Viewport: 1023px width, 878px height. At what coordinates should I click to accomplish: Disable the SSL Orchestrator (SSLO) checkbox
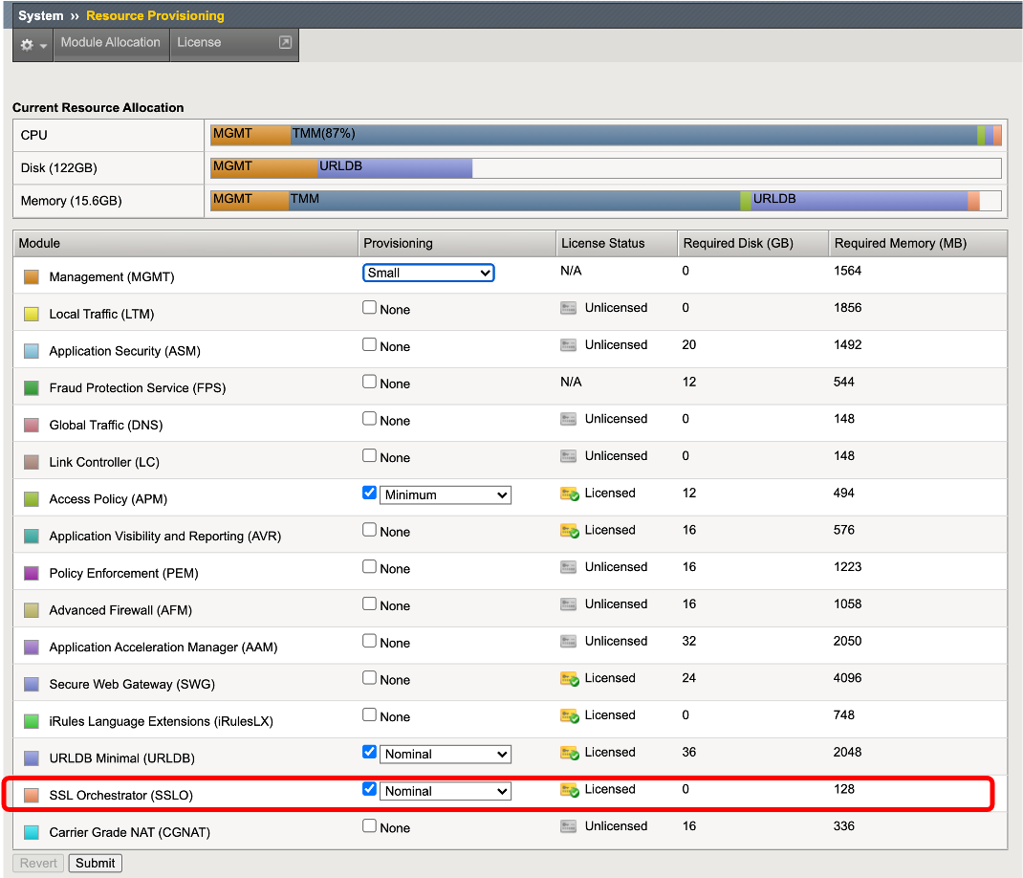pos(369,789)
